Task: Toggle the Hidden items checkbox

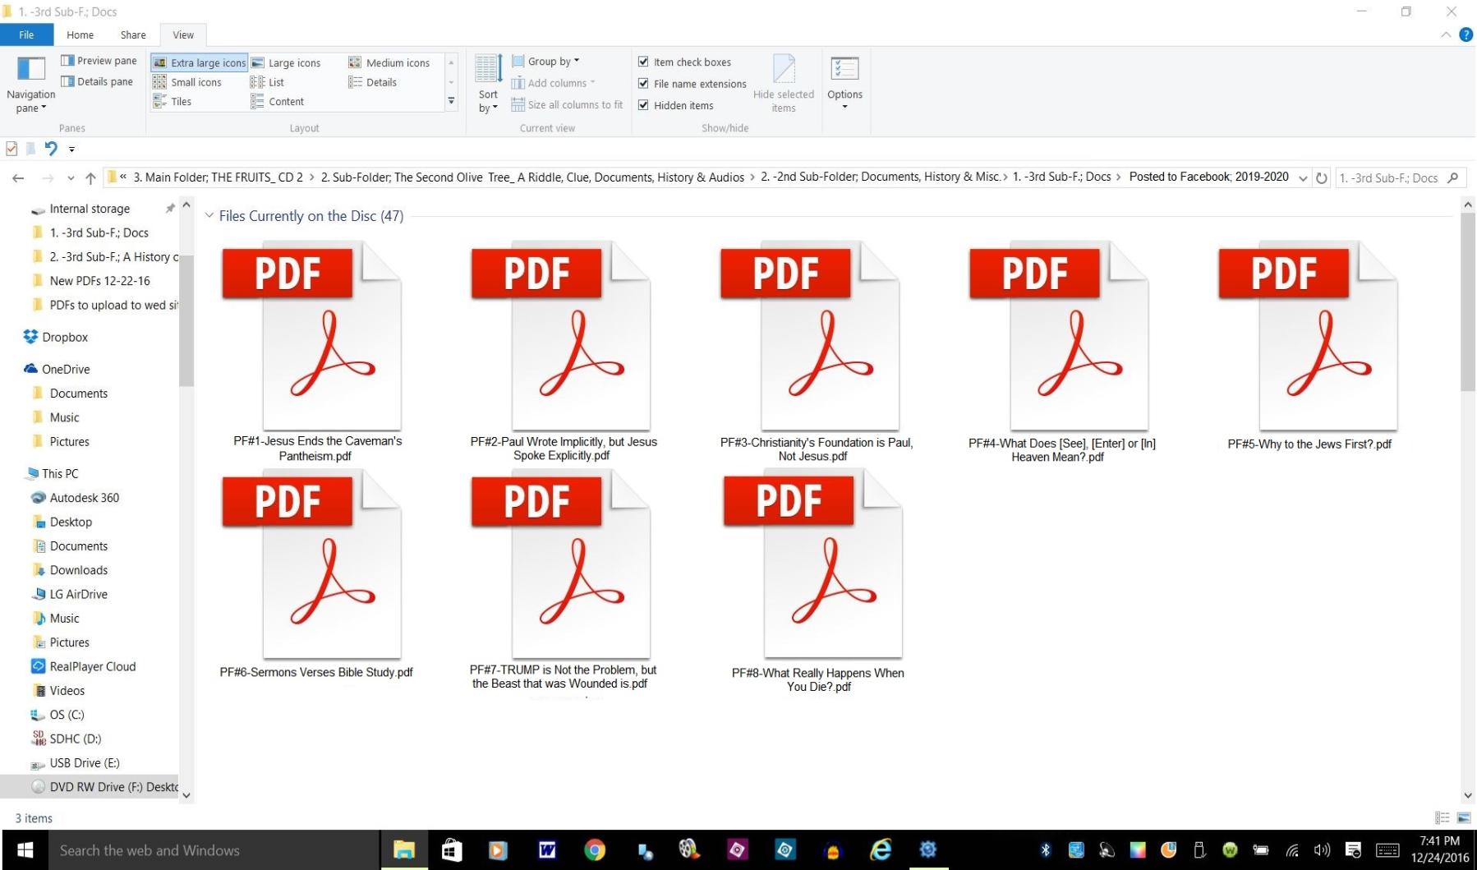Action: 643,105
